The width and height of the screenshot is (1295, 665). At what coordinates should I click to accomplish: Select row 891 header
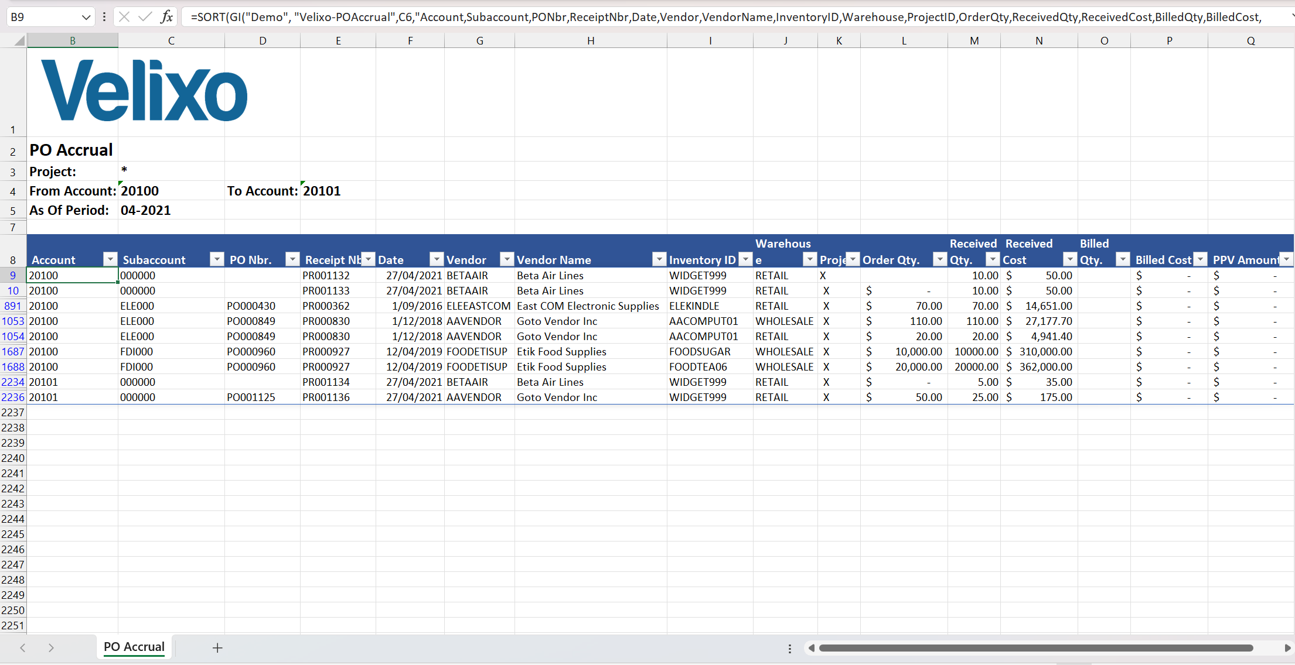13,306
